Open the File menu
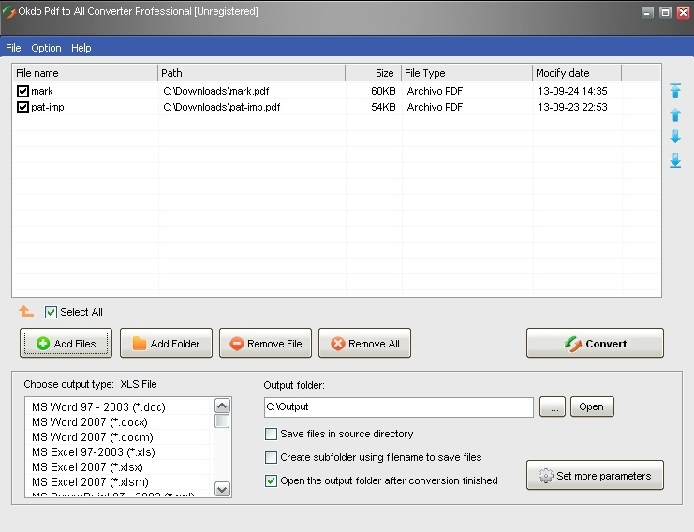This screenshot has height=532, width=694. [x=13, y=48]
